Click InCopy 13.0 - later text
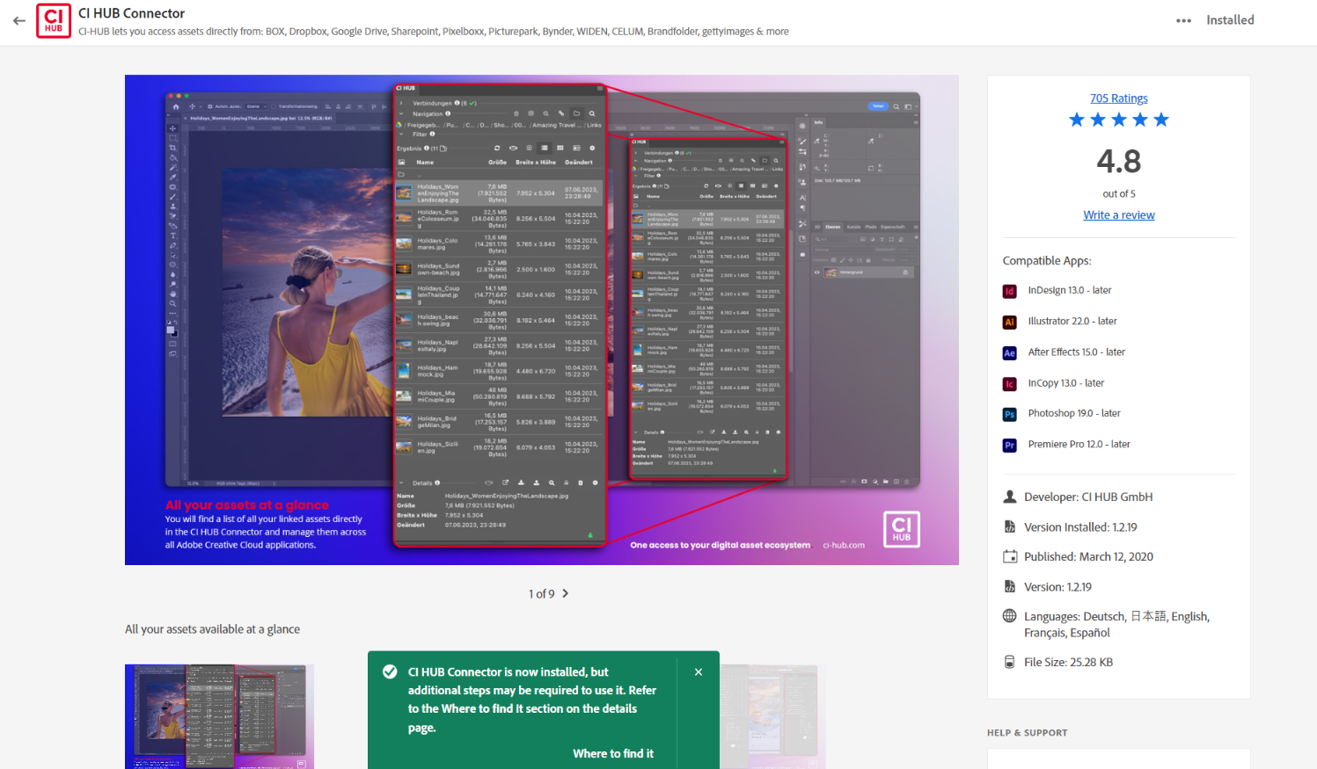Viewport: 1317px width, 769px height. [1066, 383]
